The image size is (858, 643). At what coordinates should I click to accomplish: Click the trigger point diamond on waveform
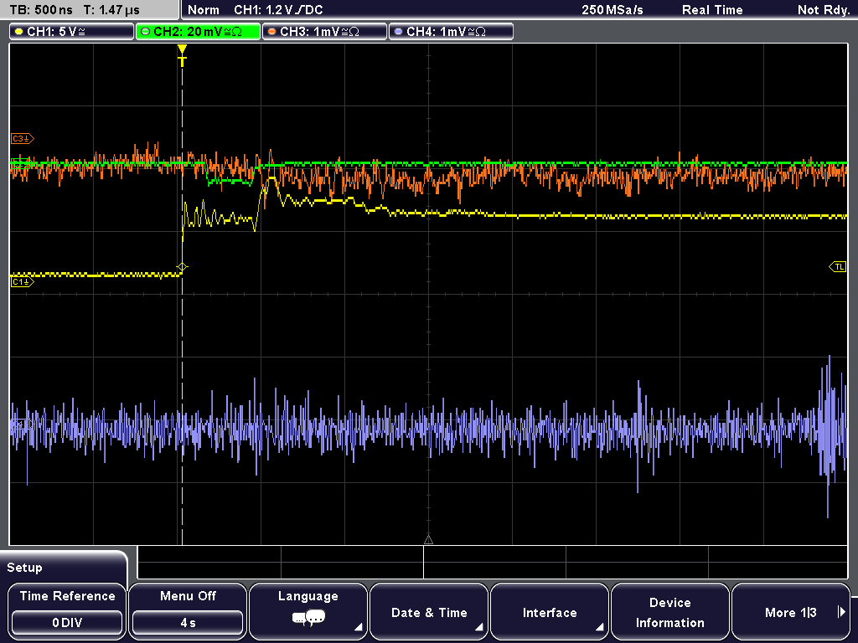(x=182, y=267)
